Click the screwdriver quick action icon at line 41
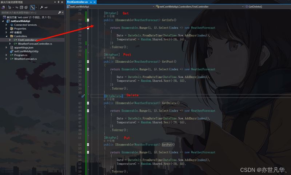The width and height of the screenshot is (291, 175). click(83, 96)
